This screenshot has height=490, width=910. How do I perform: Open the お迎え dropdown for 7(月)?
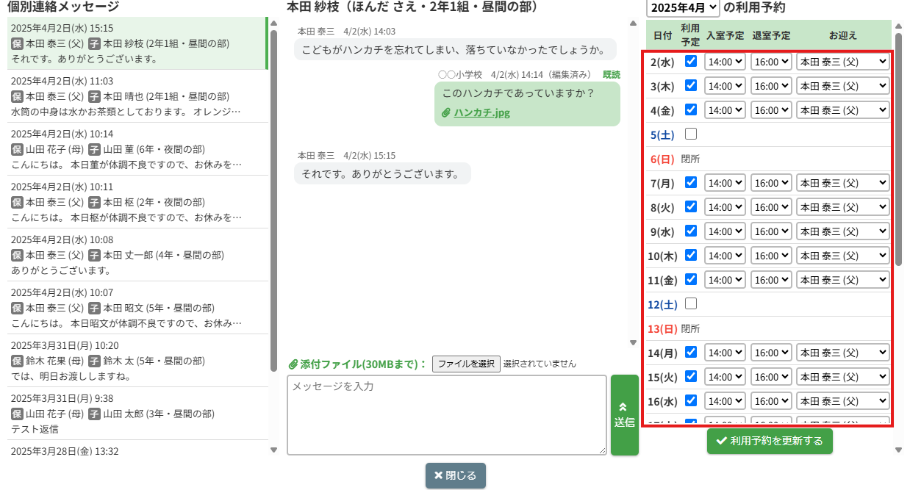click(842, 183)
